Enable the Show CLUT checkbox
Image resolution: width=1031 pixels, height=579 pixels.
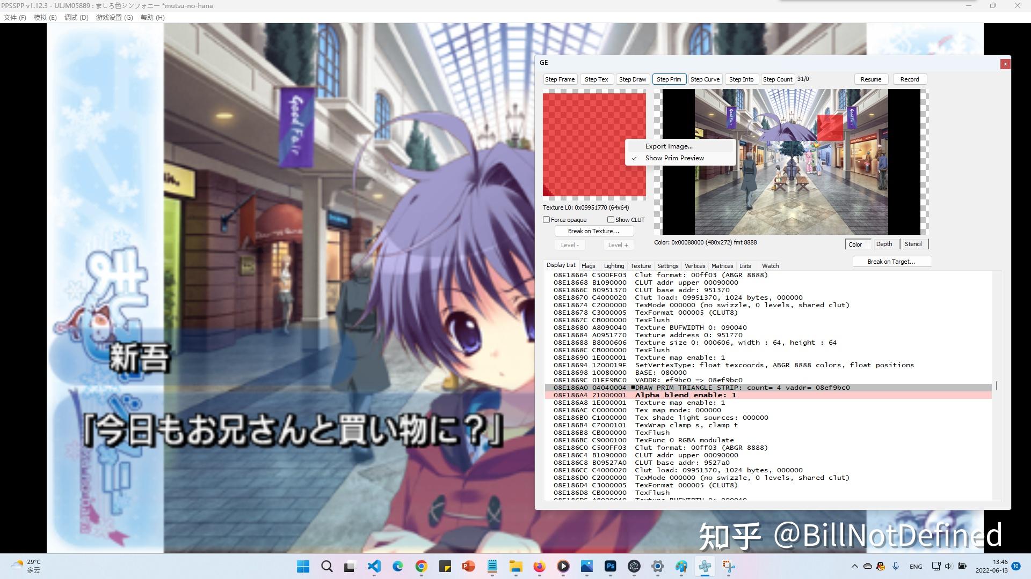(611, 220)
